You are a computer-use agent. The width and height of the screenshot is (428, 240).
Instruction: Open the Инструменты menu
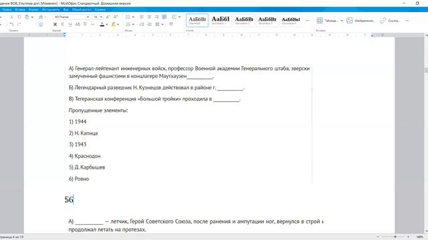(51, 9)
